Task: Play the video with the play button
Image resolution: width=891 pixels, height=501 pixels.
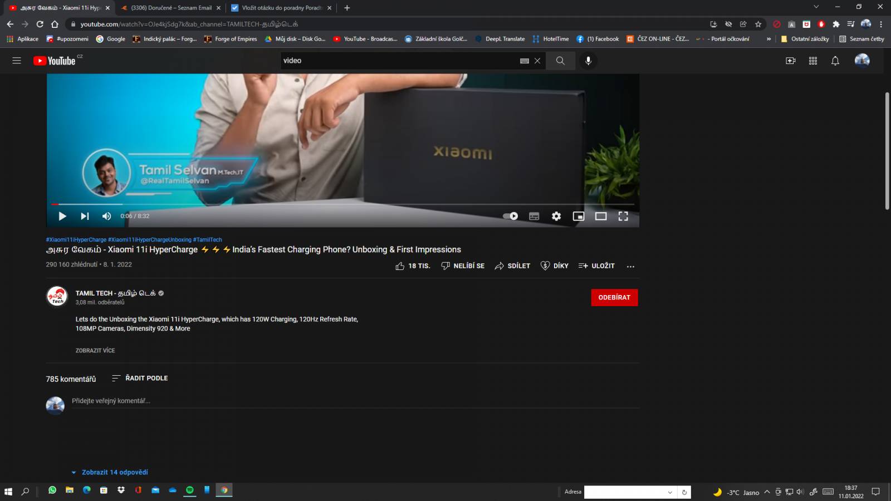Action: [x=62, y=216]
